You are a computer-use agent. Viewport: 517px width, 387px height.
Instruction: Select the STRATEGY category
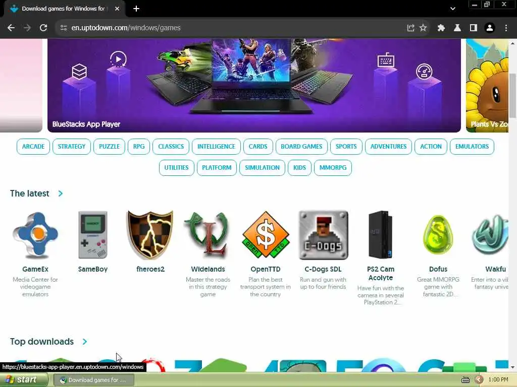coord(72,147)
